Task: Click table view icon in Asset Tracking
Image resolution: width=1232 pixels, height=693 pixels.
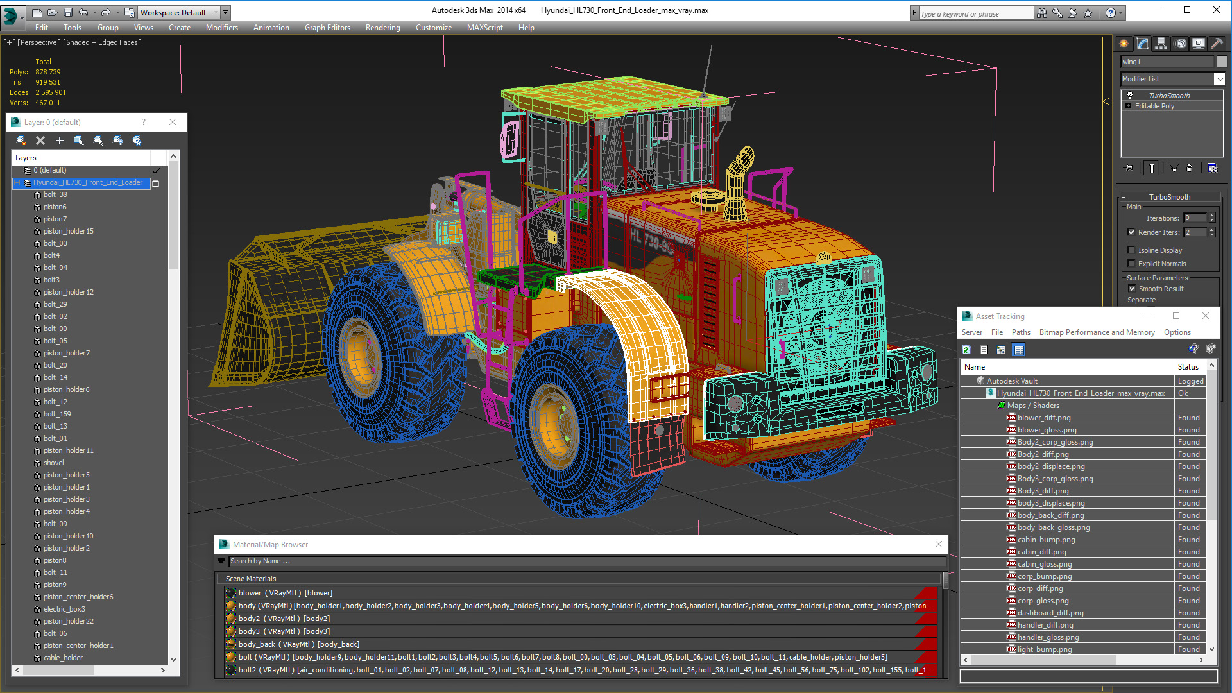Action: click(x=1018, y=350)
